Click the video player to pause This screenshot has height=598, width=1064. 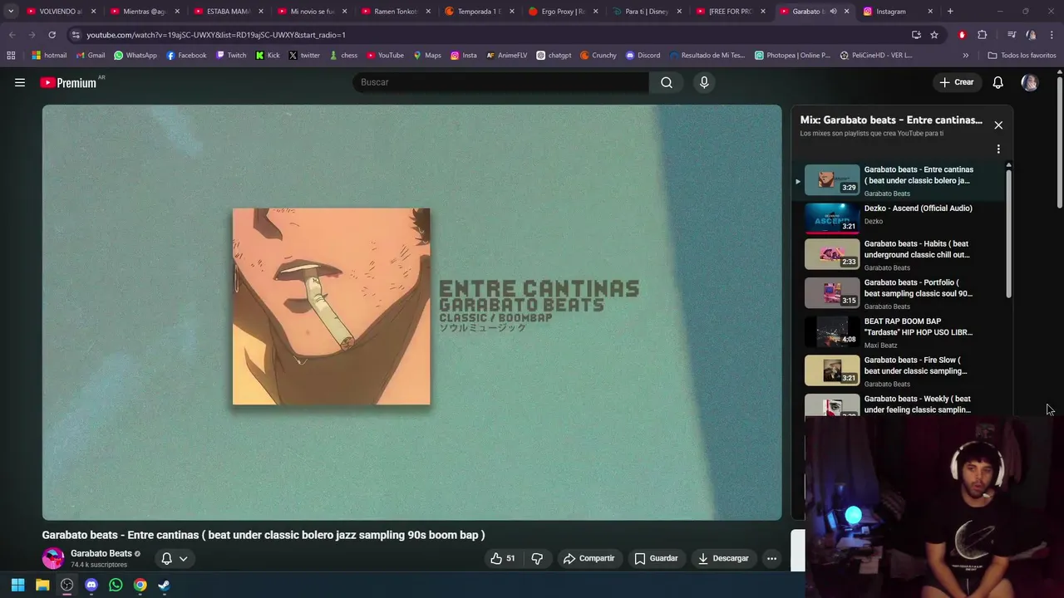pyautogui.click(x=412, y=312)
